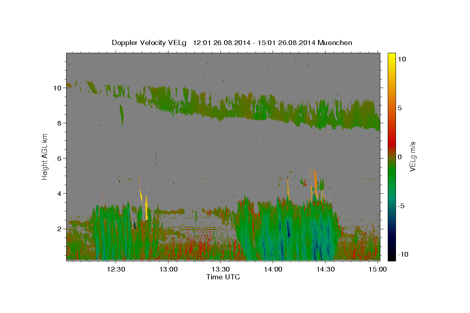Click the height tick label 10
Viewport: 470px width, 313px height.
58,88
